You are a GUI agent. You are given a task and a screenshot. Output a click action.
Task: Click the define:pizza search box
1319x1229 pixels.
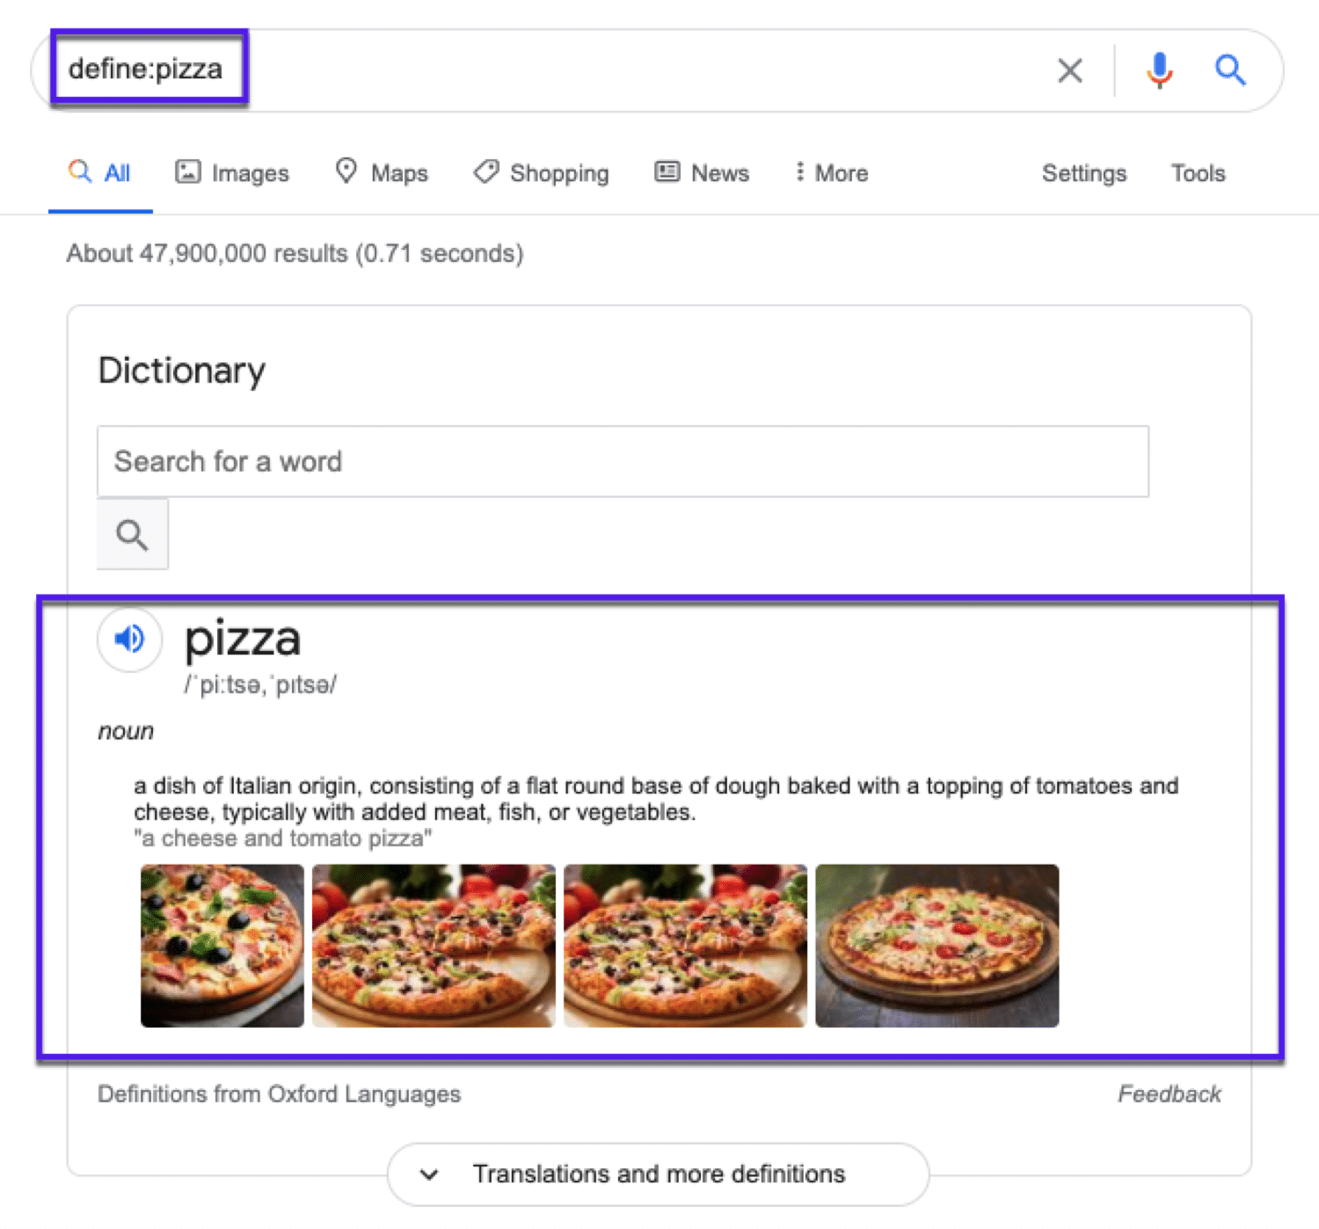pos(149,69)
